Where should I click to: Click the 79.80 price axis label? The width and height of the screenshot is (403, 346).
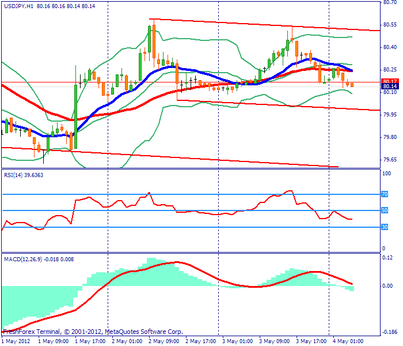click(390, 137)
